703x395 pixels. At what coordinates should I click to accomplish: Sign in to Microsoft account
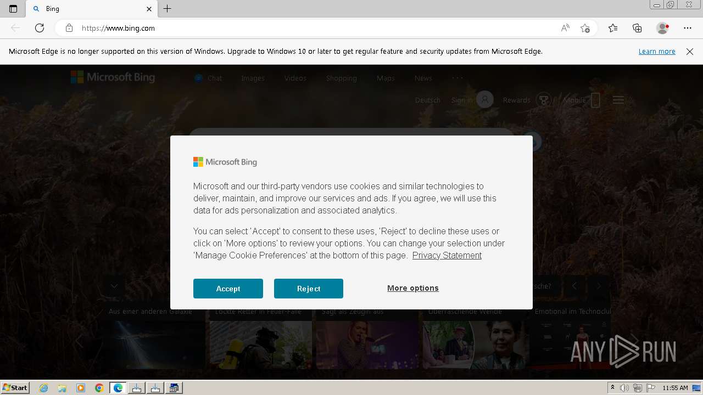tap(472, 100)
